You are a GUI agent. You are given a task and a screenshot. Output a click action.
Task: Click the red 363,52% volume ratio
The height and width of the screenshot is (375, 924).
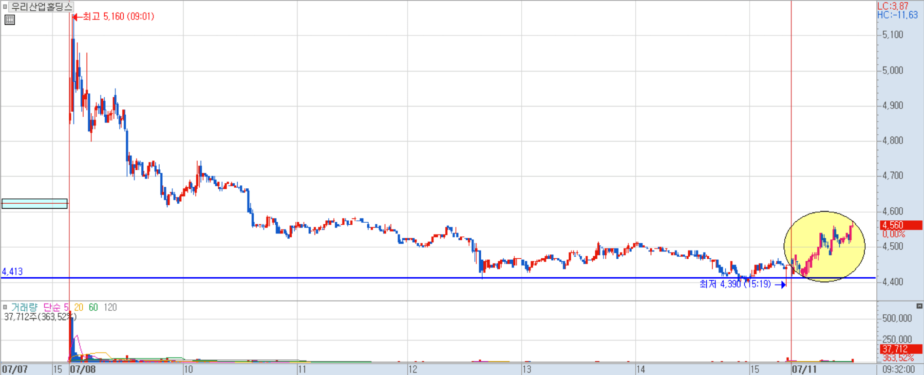point(898,358)
